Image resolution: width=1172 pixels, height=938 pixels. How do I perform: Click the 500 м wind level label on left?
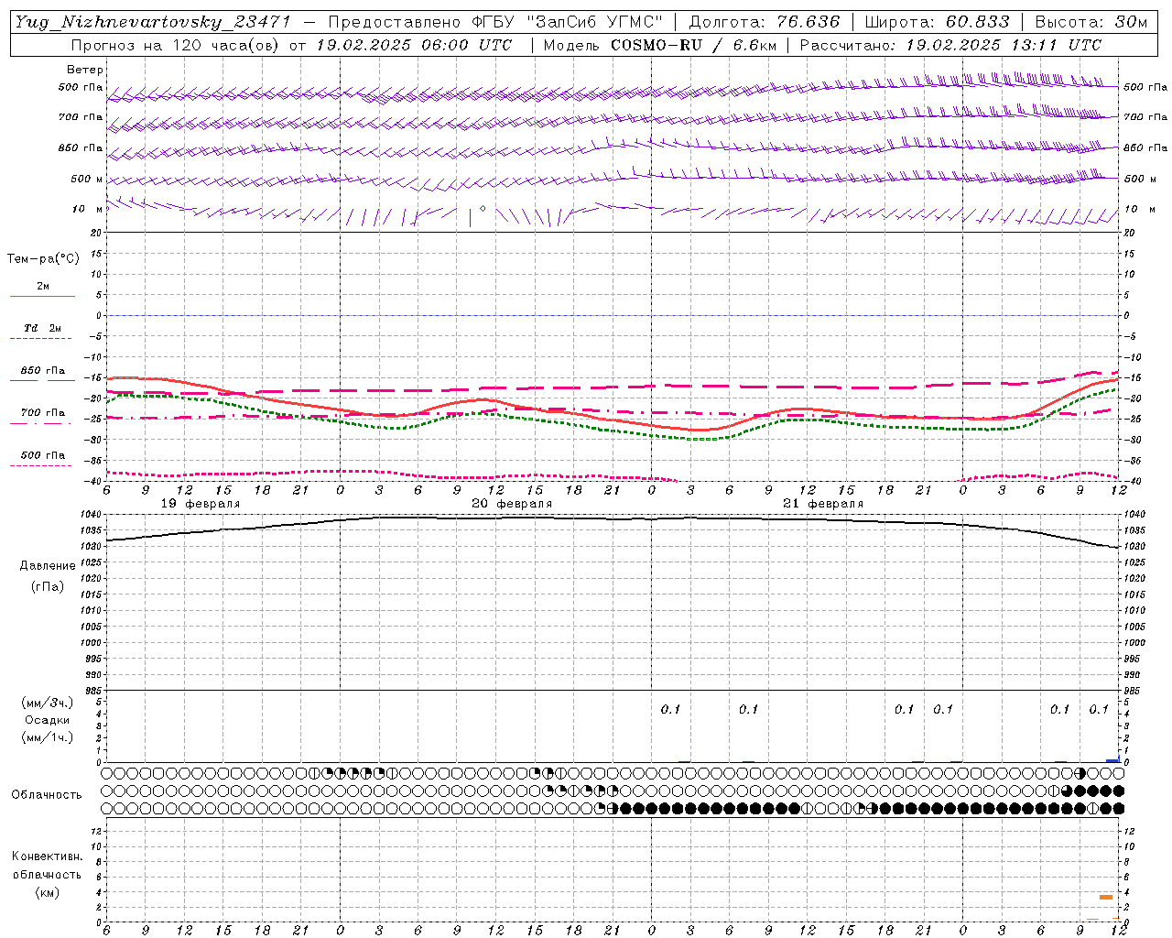tap(87, 180)
